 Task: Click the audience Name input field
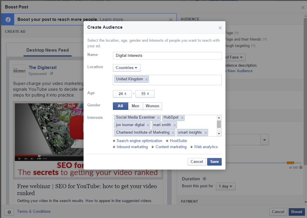point(167,56)
